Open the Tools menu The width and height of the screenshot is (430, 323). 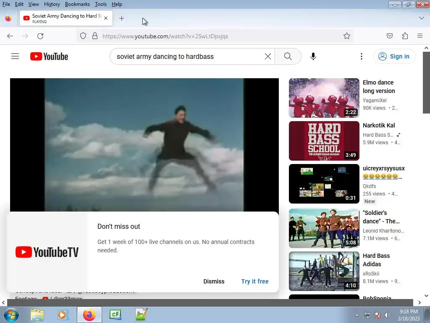pos(101,4)
